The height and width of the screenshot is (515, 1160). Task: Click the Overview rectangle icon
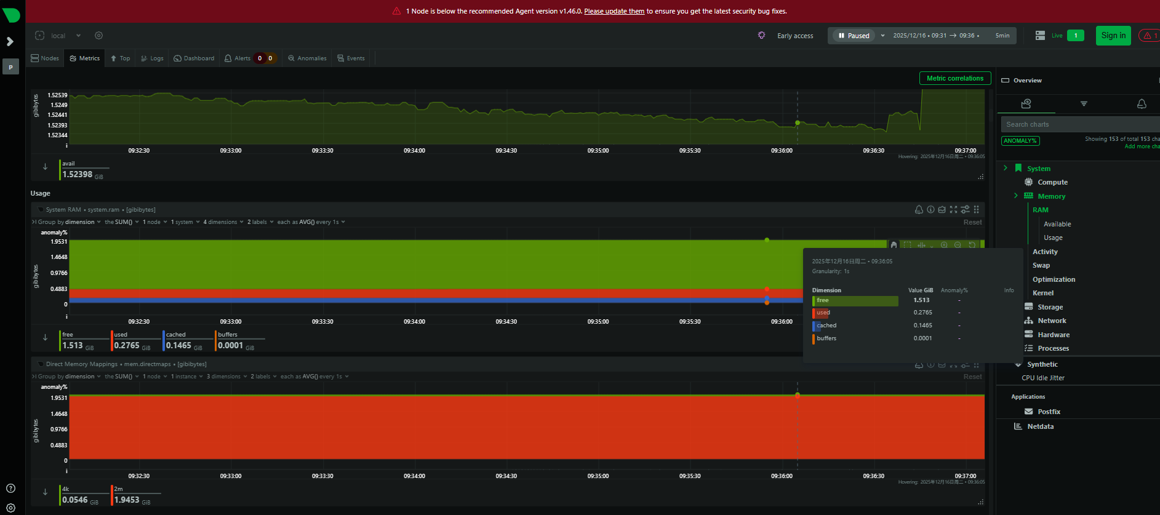point(1006,81)
